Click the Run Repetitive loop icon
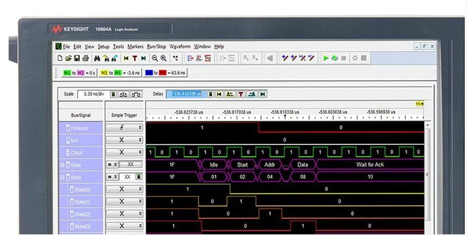This screenshot has width=467, height=236. 335,58
